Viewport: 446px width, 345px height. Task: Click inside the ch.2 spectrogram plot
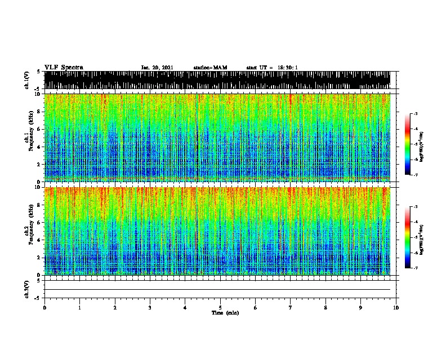[x=217, y=231]
